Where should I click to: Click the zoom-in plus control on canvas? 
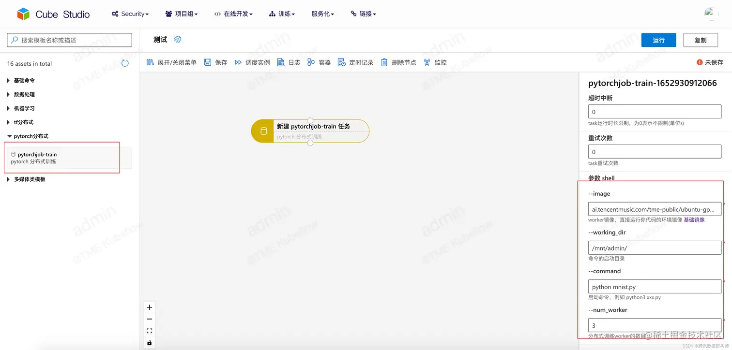tap(149, 307)
